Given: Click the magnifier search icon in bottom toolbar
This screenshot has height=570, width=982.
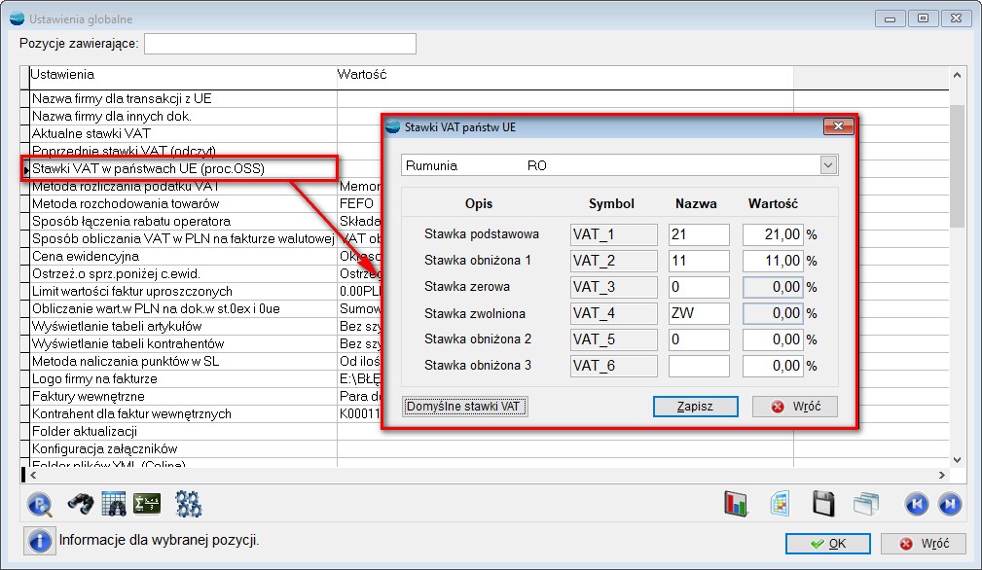Looking at the screenshot, I should click(x=42, y=503).
